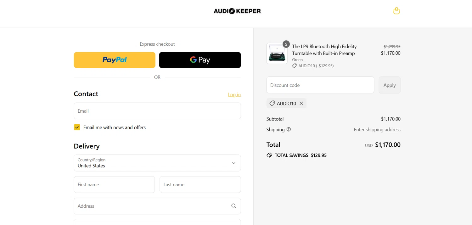Click tag icon beside AUDIO10 (-$129.95)
472x225 pixels.
[x=295, y=66]
